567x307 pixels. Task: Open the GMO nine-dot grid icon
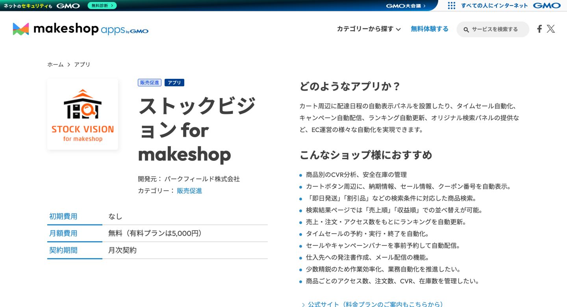pos(452,6)
